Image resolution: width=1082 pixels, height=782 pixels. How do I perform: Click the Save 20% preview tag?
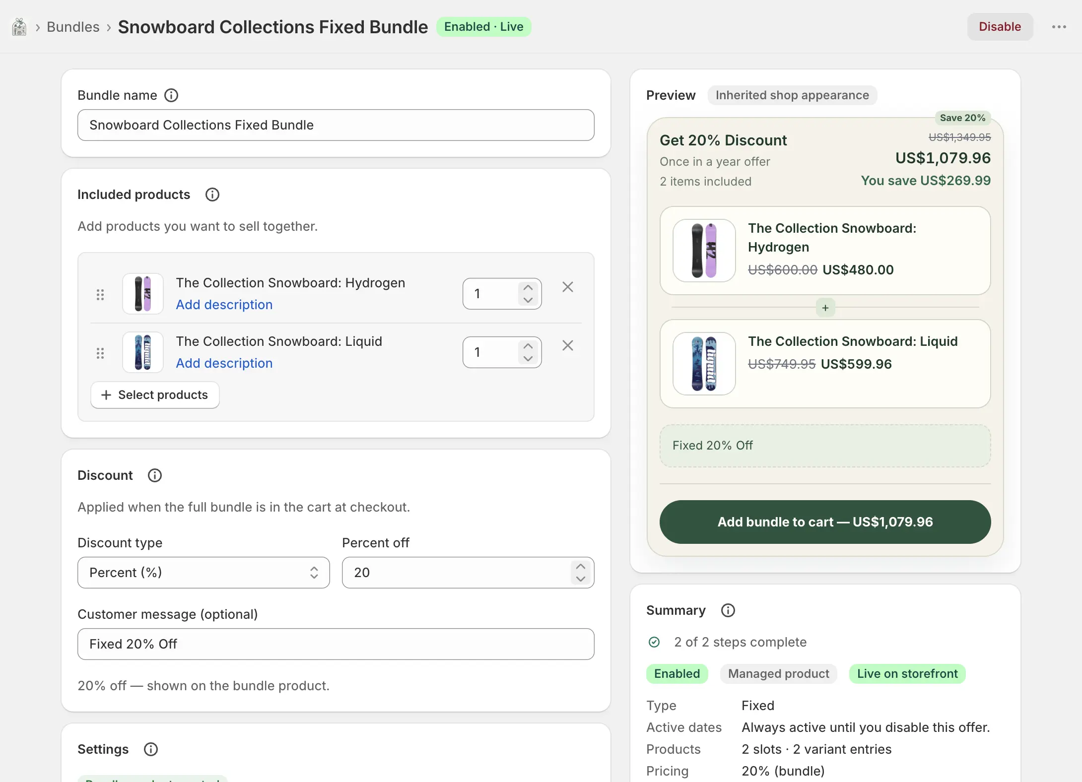pos(962,118)
